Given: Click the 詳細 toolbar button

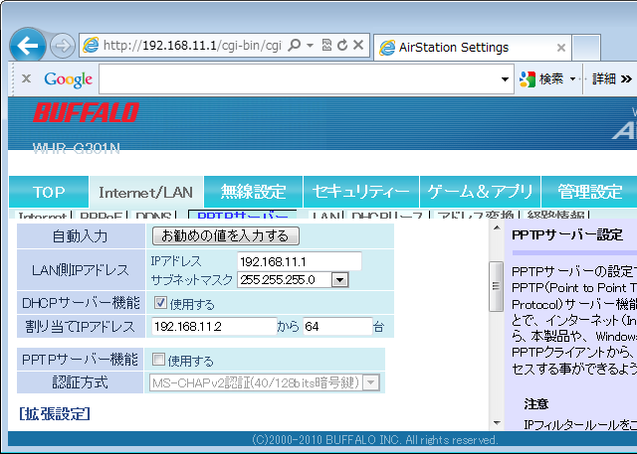Looking at the screenshot, I should [611, 78].
